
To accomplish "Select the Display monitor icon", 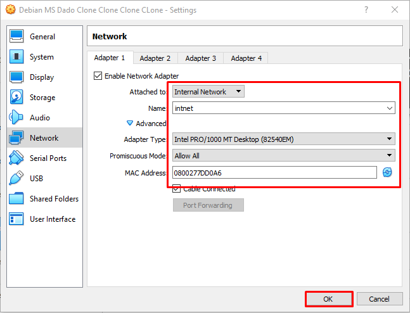I will [16, 77].
